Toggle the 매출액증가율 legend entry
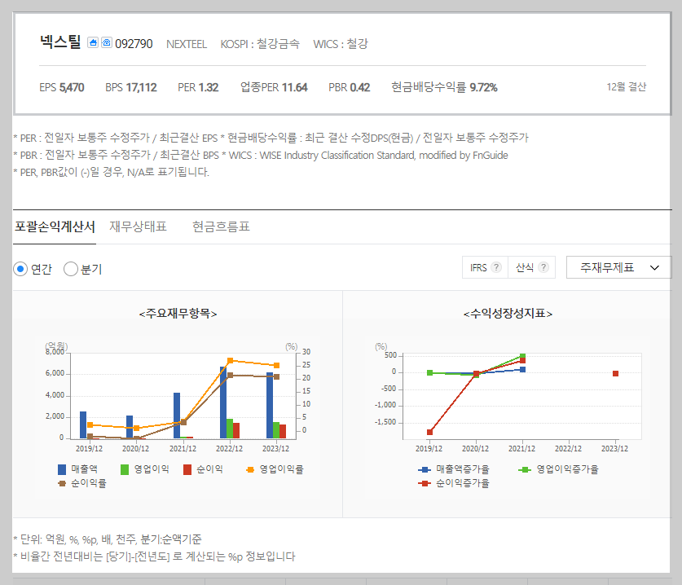The image size is (682, 585). pyautogui.click(x=454, y=469)
